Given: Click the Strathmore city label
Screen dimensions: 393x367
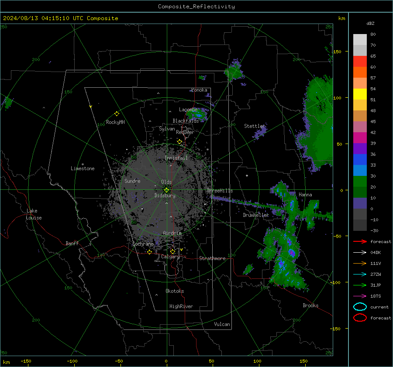Looking at the screenshot, I should coord(212,258).
